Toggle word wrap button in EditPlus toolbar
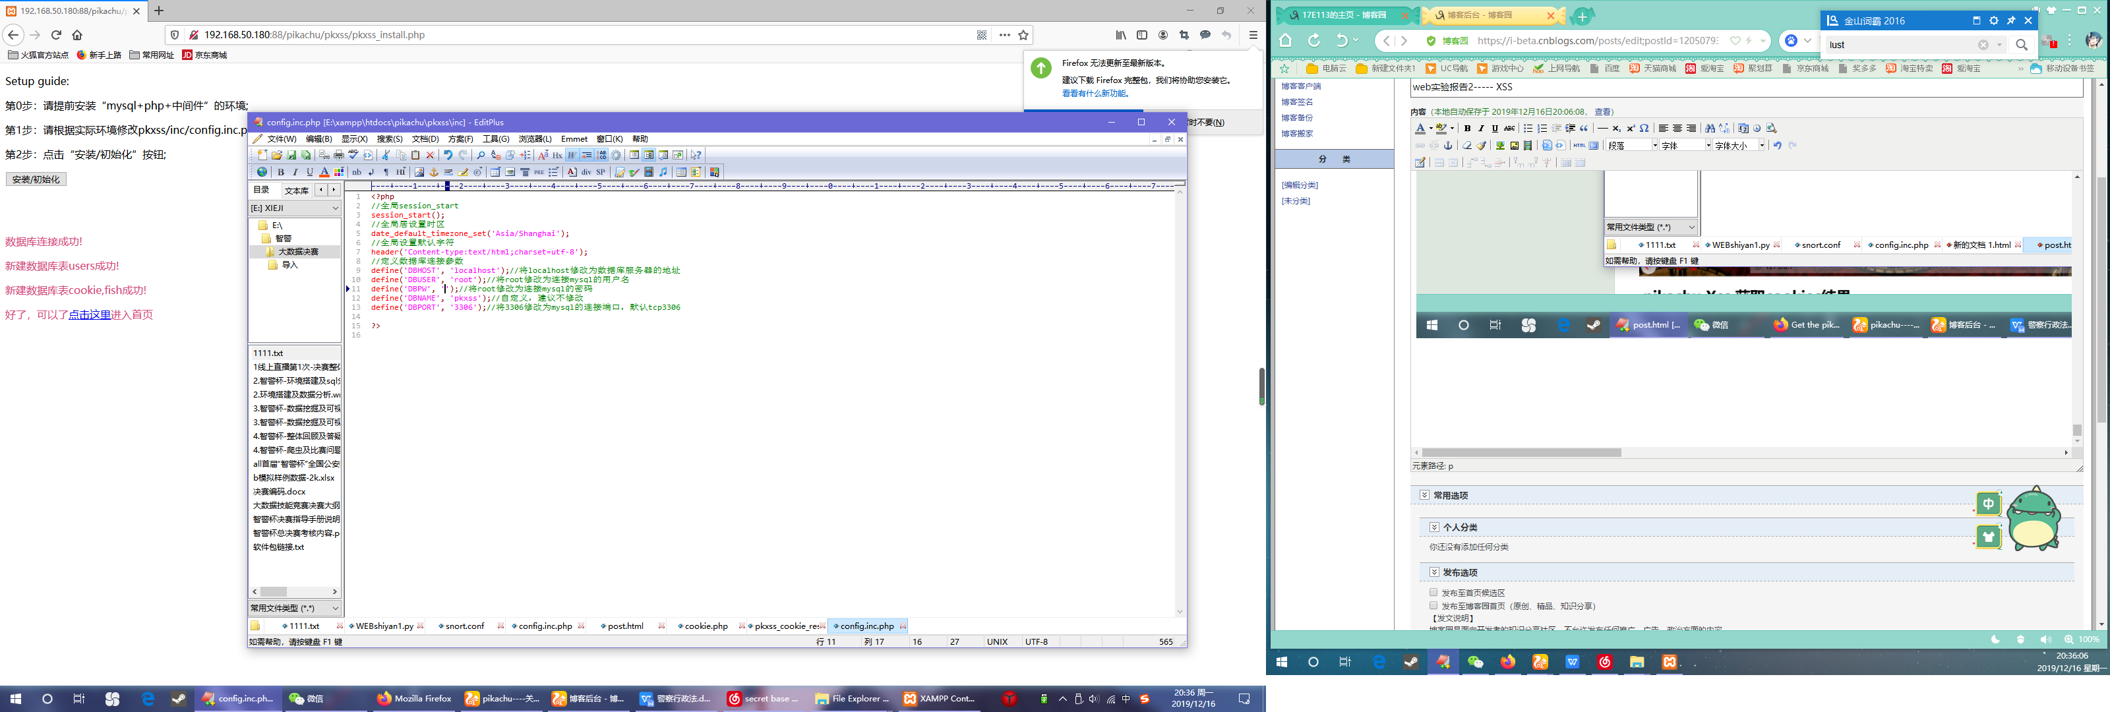Screen dimensions: 2110x712 tap(572, 155)
